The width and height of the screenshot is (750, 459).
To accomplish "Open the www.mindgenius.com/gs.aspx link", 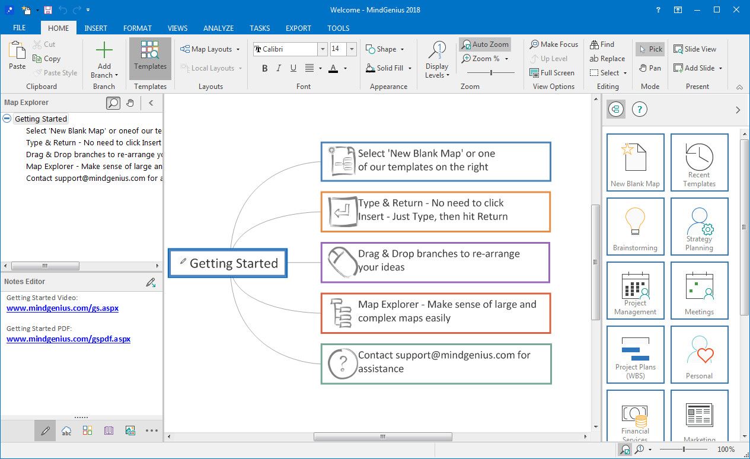I will click(x=62, y=308).
